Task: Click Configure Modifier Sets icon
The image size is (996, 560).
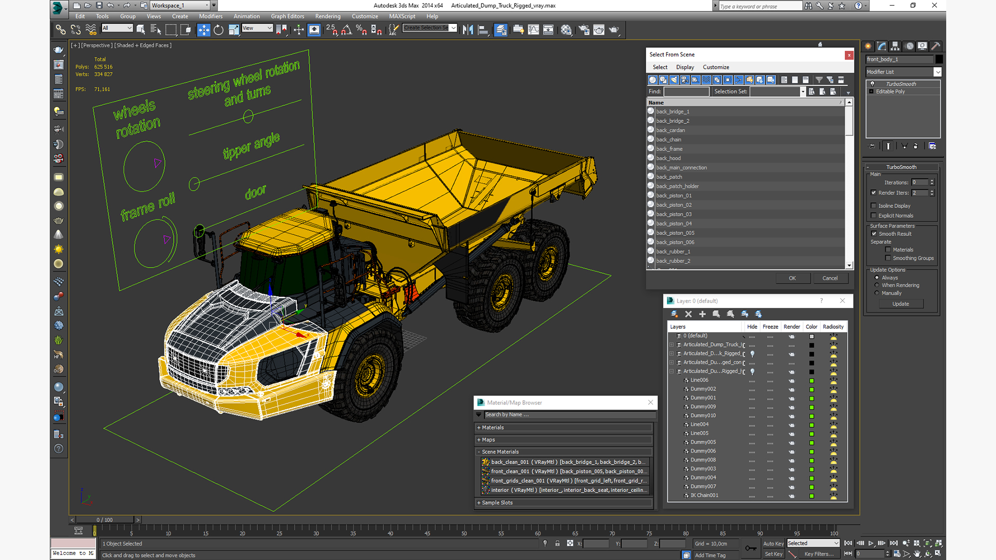Action: tap(932, 146)
